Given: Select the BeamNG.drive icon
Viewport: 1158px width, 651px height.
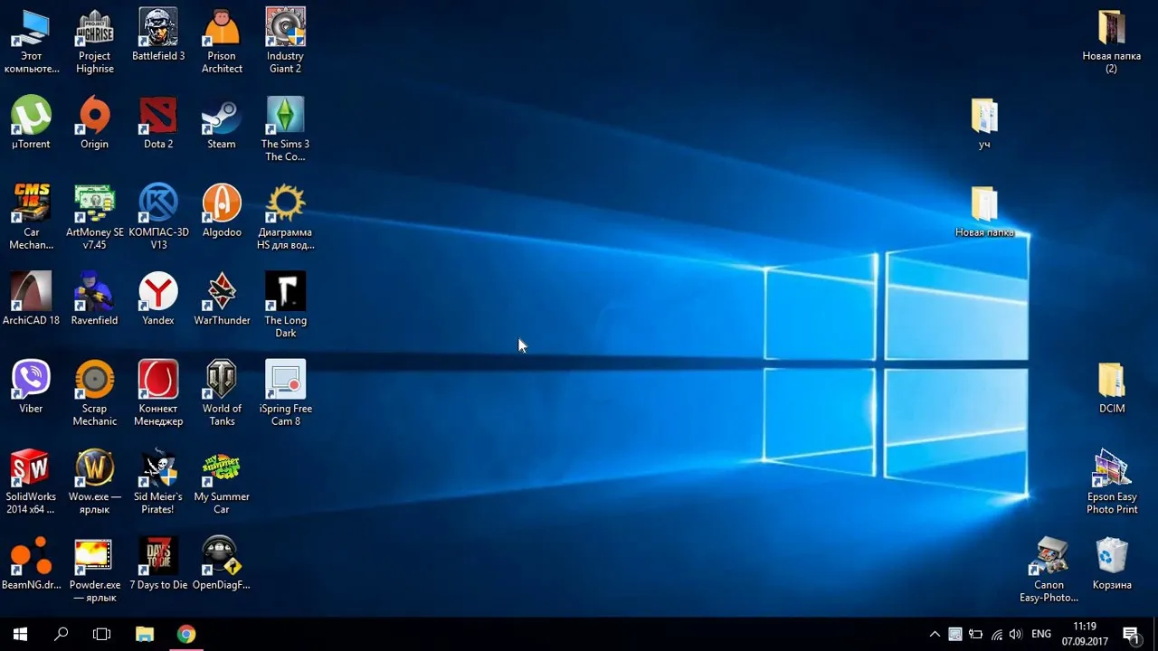Looking at the screenshot, I should (x=32, y=565).
